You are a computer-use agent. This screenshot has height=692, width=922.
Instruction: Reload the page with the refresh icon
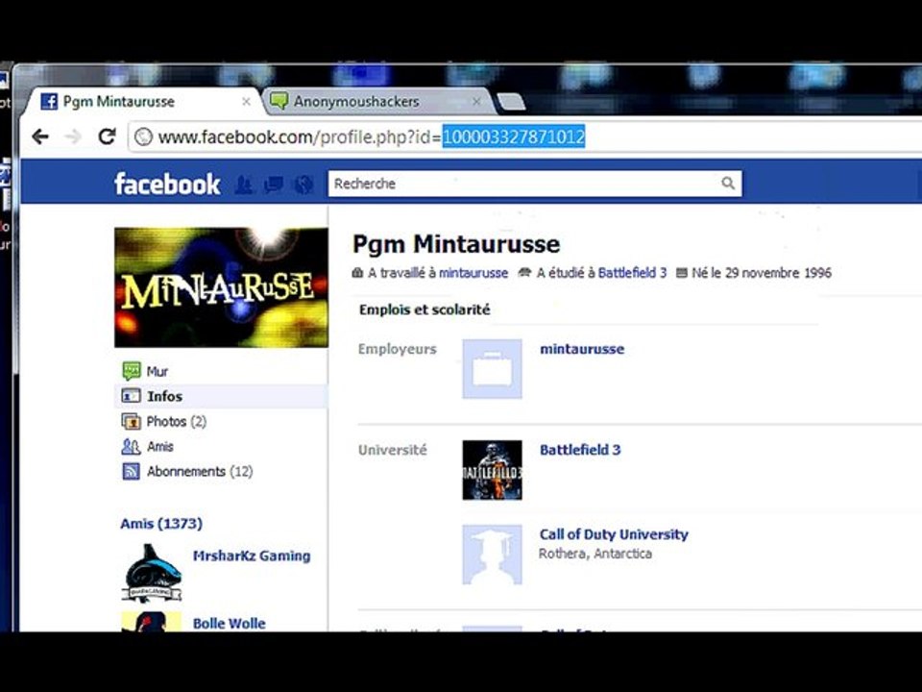(x=107, y=136)
